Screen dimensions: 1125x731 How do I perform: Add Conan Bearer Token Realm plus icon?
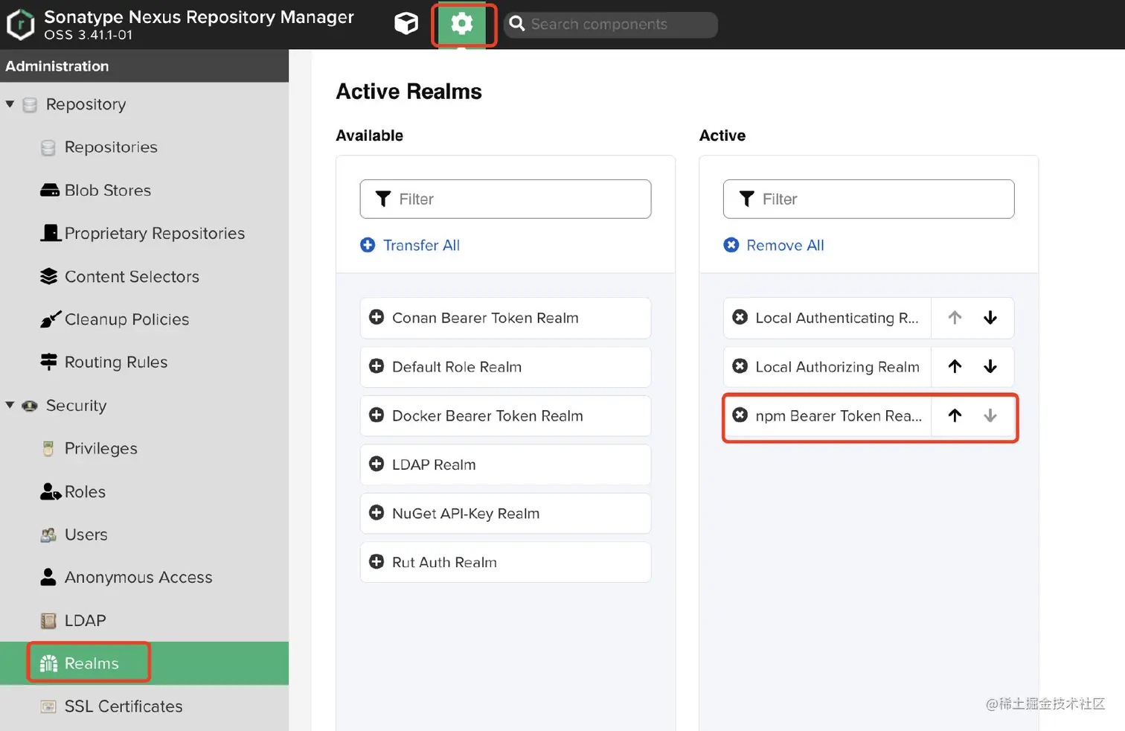tap(377, 318)
